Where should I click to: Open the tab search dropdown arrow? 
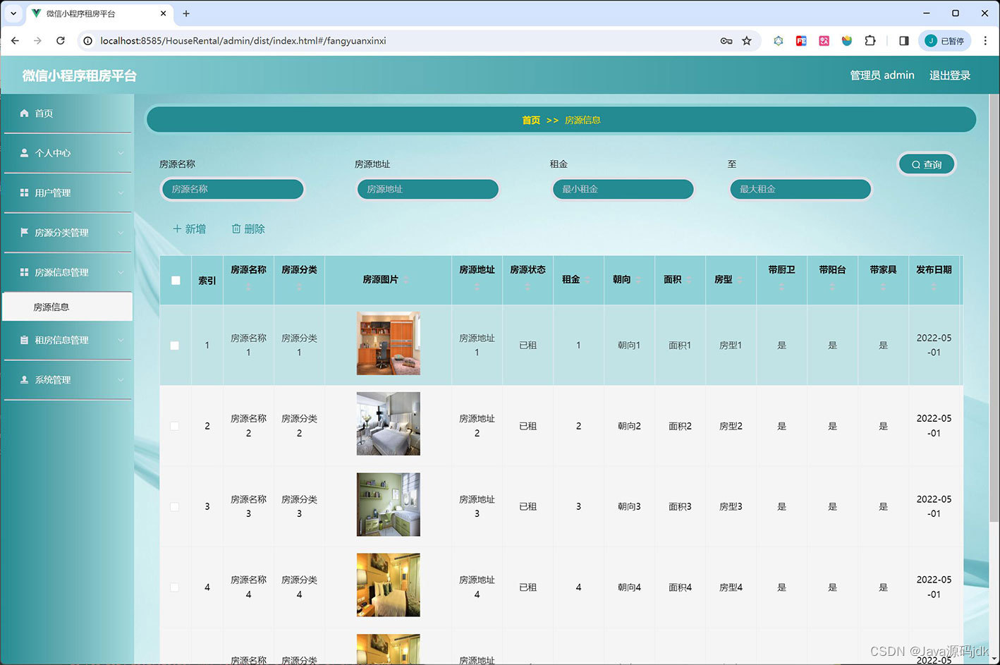click(13, 13)
